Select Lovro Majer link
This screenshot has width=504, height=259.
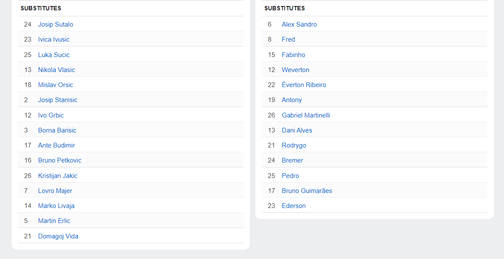(55, 191)
